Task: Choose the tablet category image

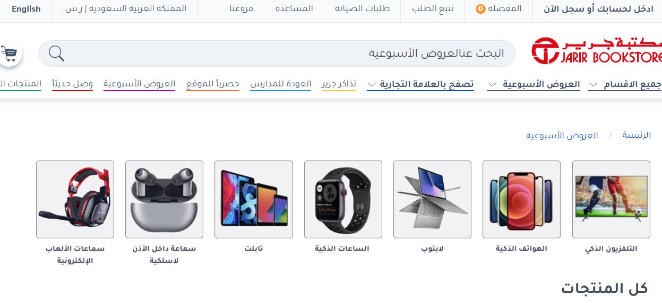Action: point(254,199)
